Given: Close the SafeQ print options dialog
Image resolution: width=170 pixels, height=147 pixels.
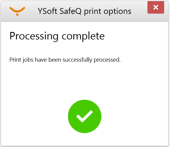Looking at the screenshot, I should click(156, 7).
